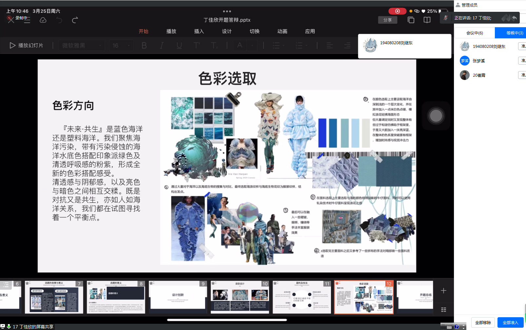
Task: Select slide 10 thumbnail 造型设计
Action: pos(240,297)
